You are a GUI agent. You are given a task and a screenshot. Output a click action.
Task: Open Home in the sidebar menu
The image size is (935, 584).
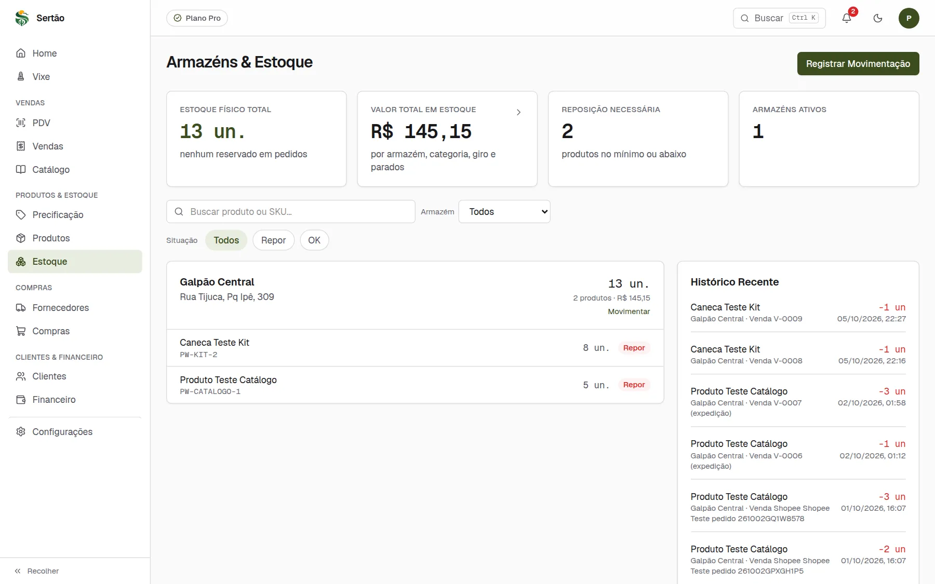(x=75, y=53)
